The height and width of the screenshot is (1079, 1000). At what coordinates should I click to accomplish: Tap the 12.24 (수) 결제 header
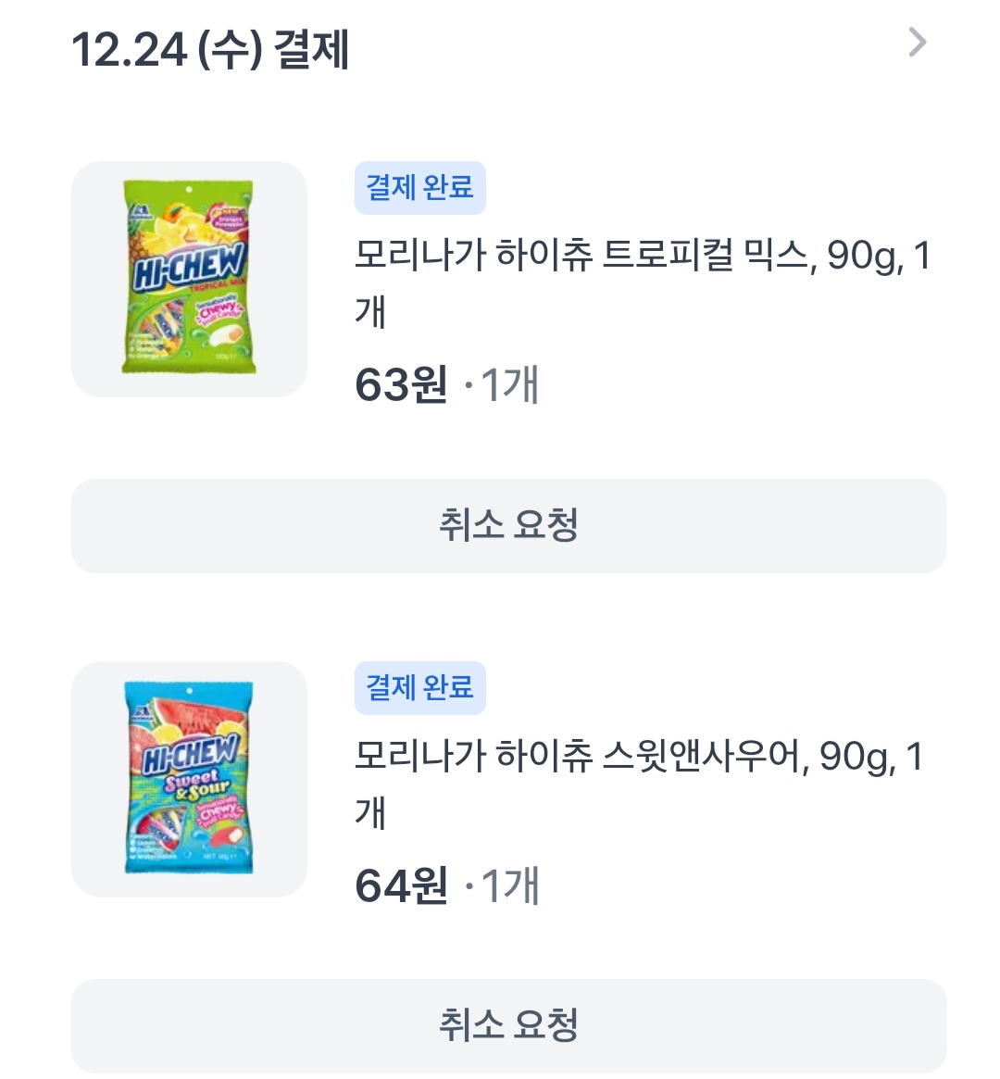tap(210, 50)
